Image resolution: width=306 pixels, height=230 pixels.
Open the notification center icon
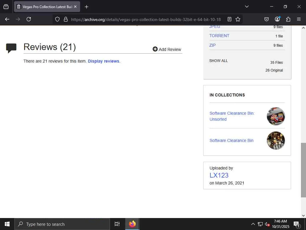296,224
